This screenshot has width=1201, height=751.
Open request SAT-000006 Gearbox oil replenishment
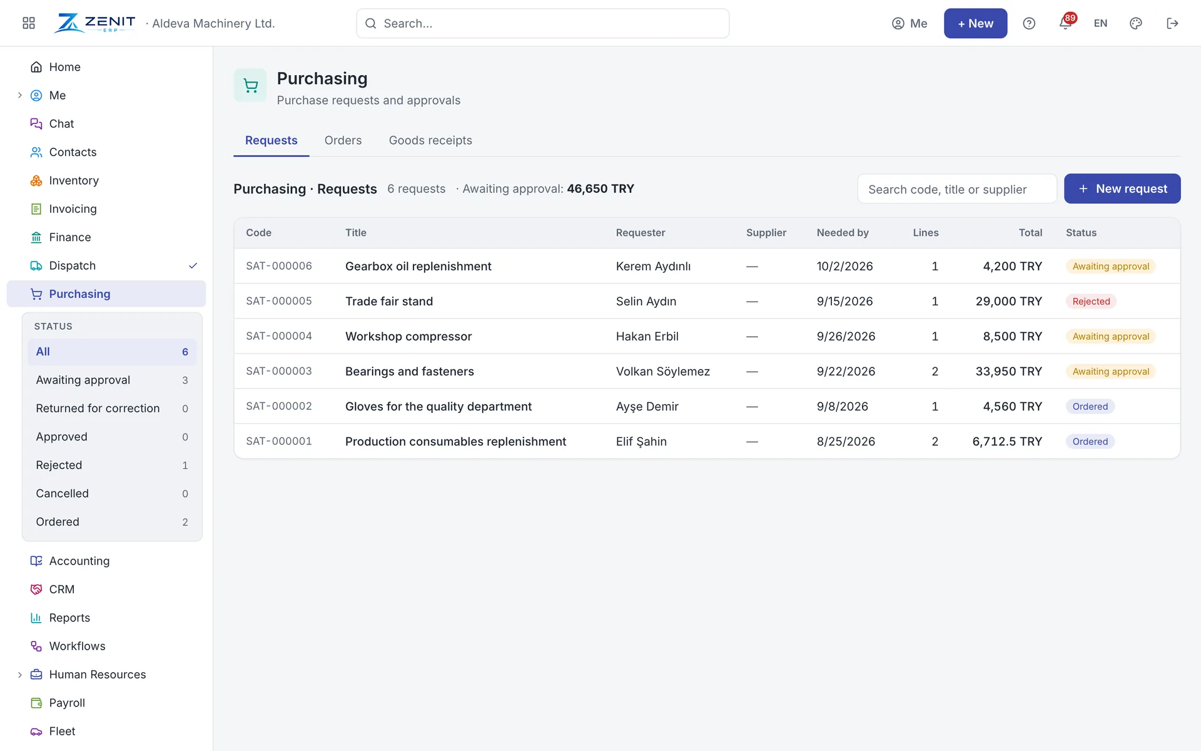coord(707,266)
